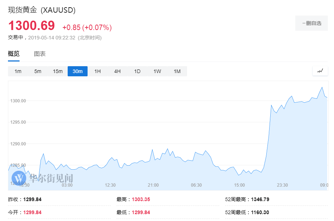Click the highlighted 30m interval
Image resolution: width=334 pixels, height=221 pixels.
(x=77, y=71)
